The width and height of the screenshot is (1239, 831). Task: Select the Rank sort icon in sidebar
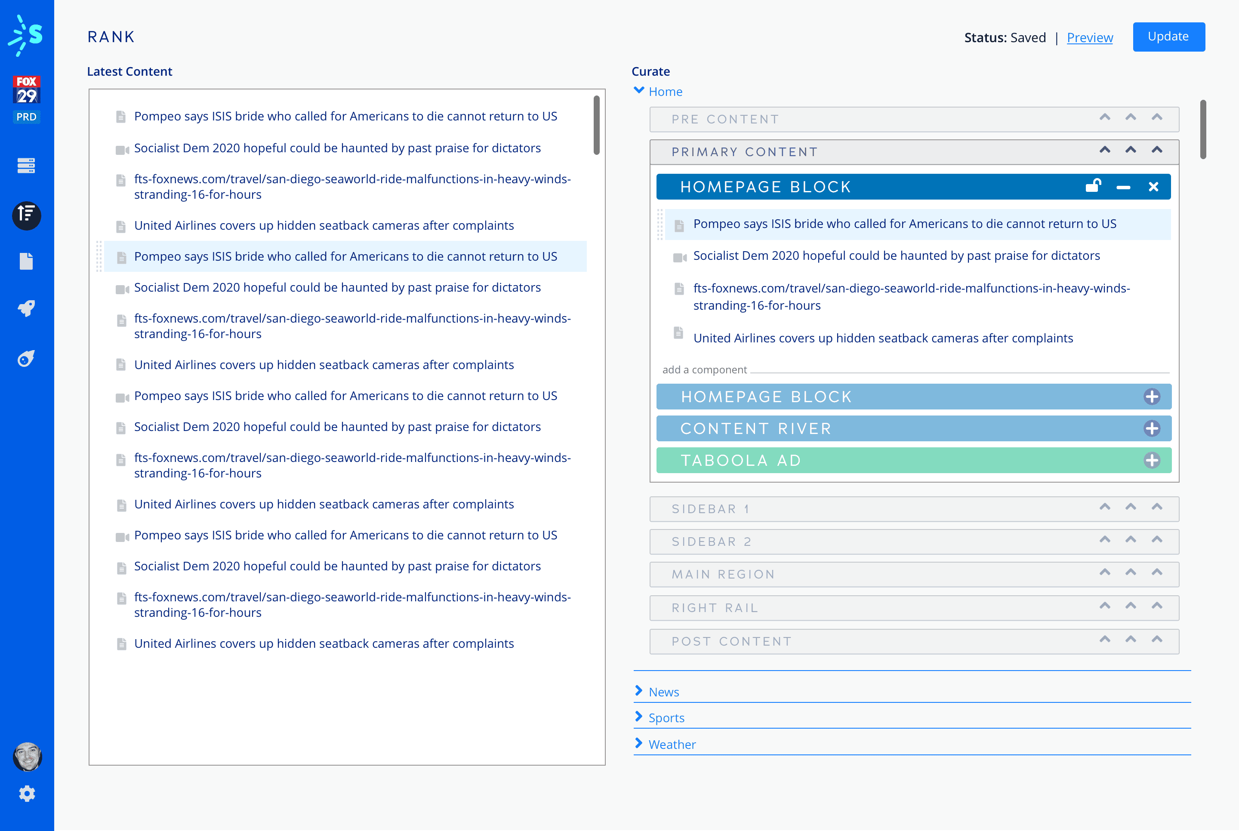(x=27, y=215)
